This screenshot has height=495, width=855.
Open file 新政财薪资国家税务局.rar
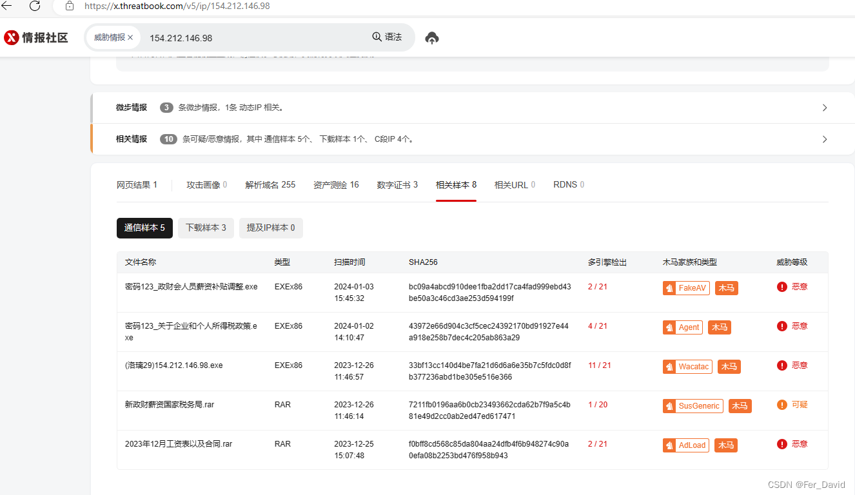click(170, 405)
